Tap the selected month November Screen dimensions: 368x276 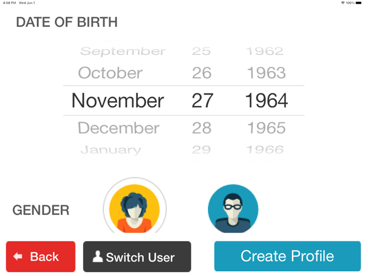(118, 100)
